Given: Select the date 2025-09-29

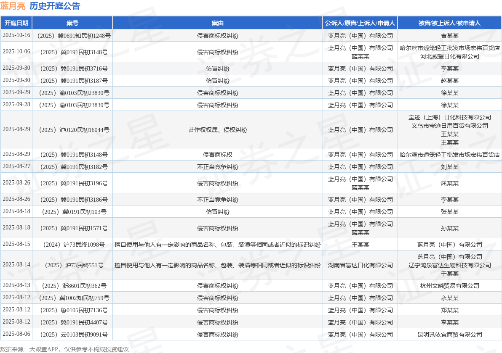Looking at the screenshot, I should pos(16,92).
